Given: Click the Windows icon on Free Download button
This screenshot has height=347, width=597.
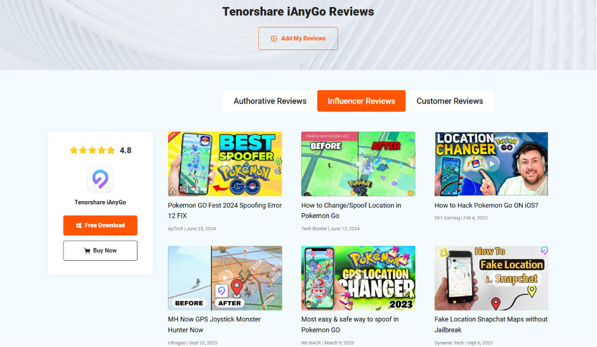Looking at the screenshot, I should (79, 225).
